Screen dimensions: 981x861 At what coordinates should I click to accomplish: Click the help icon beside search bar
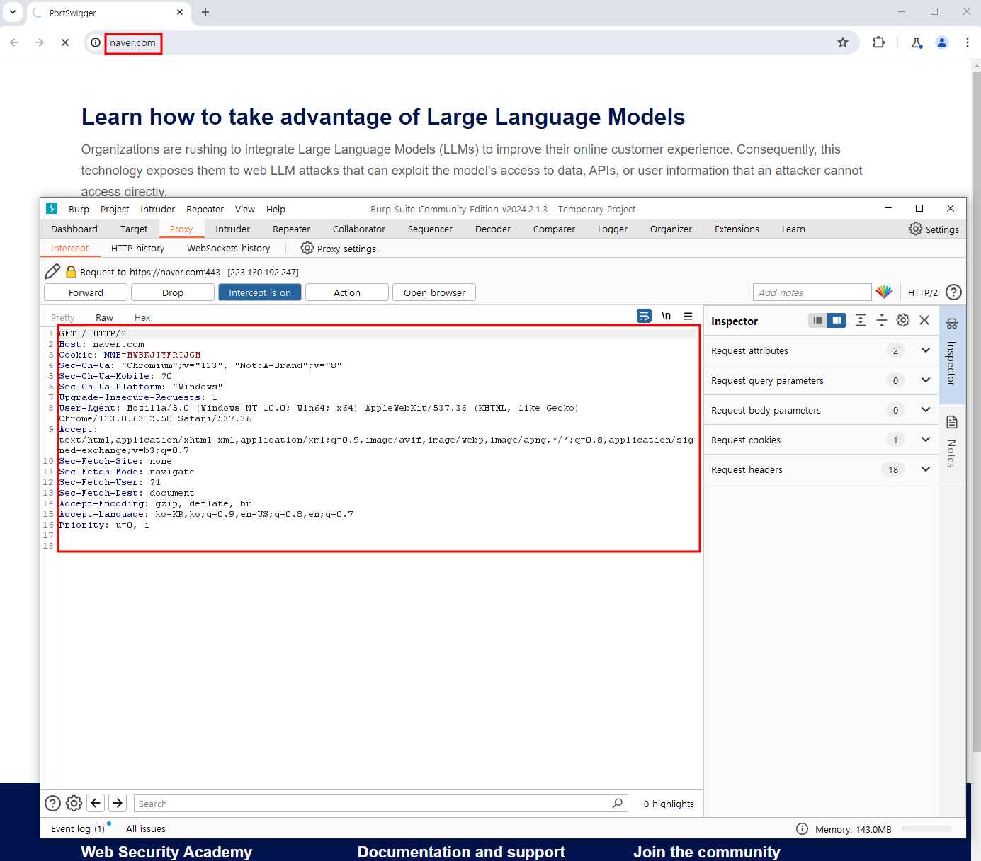(52, 803)
